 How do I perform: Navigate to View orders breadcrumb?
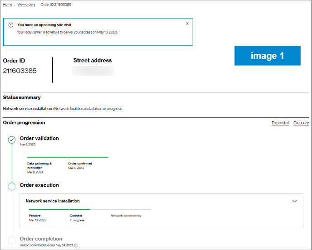pyautogui.click(x=26, y=5)
